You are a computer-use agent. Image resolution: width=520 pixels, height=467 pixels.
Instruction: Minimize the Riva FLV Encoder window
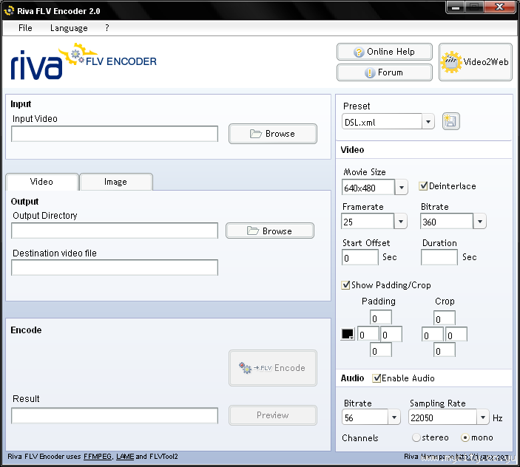pyautogui.click(x=456, y=7)
